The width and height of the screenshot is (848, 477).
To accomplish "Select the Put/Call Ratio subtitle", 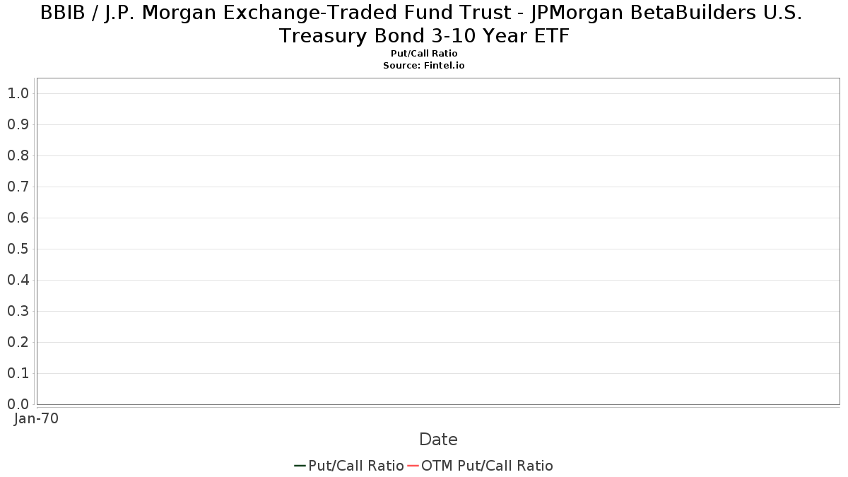I will click(424, 54).
